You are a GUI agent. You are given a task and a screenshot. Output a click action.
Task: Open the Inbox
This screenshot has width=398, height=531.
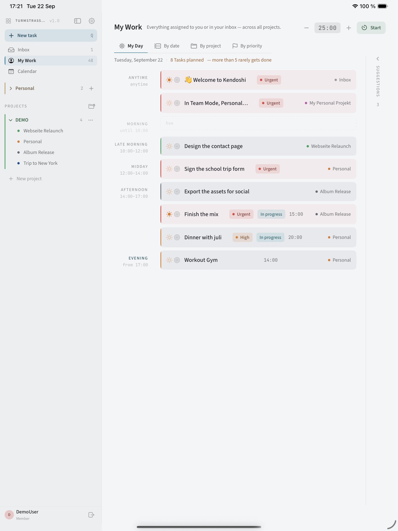pyautogui.click(x=51, y=50)
